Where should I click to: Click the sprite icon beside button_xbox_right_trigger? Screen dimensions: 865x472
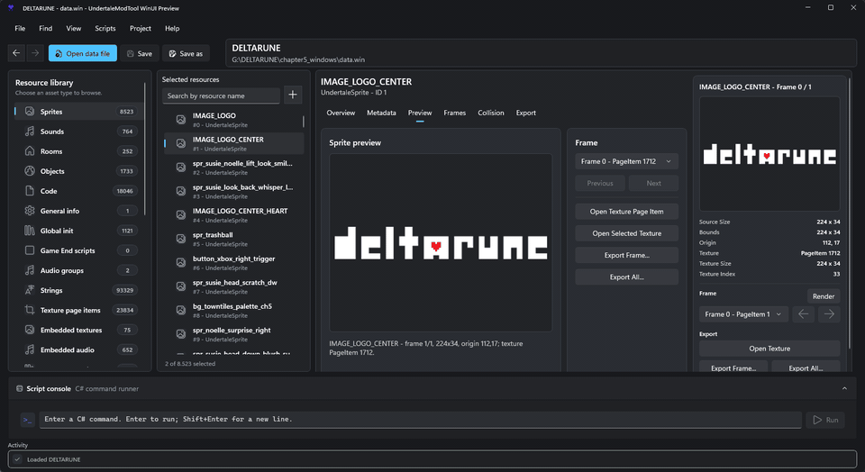[x=180, y=262]
